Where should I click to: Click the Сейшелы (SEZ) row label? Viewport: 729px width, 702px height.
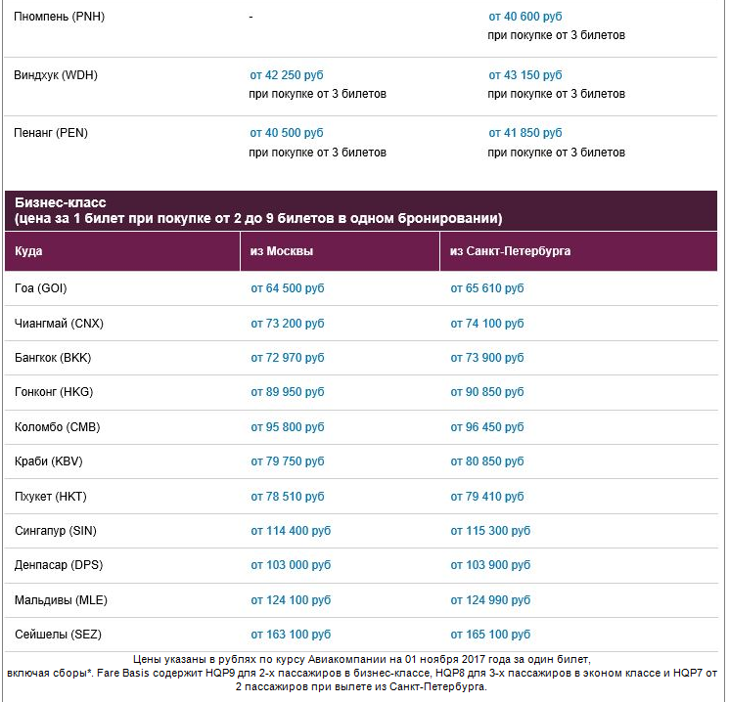point(58,635)
